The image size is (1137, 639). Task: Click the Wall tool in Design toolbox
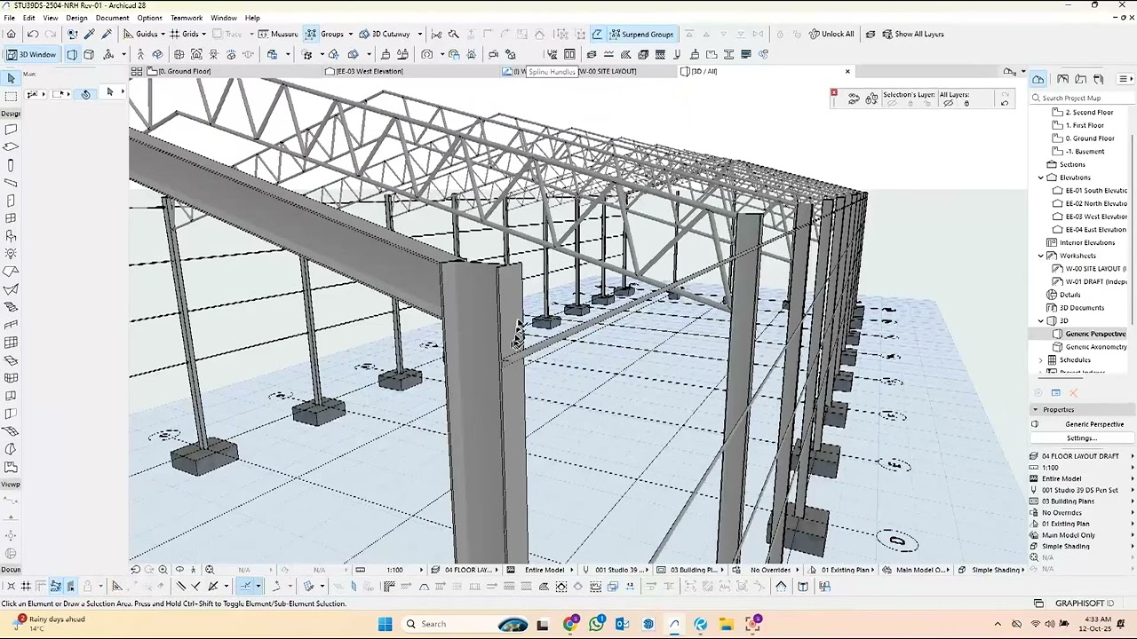(x=11, y=130)
